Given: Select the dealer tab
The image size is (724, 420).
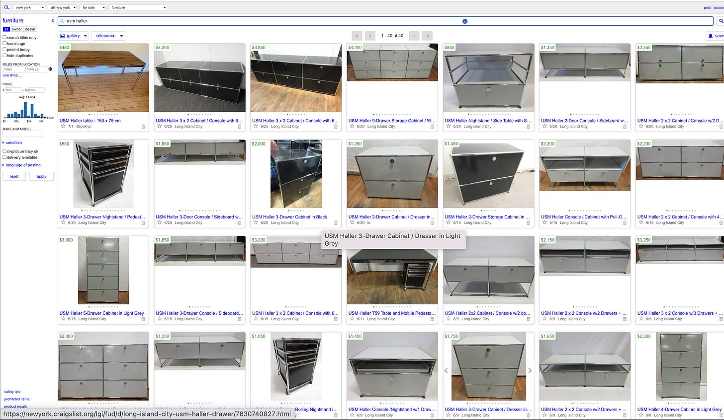Looking at the screenshot, I should [x=30, y=29].
